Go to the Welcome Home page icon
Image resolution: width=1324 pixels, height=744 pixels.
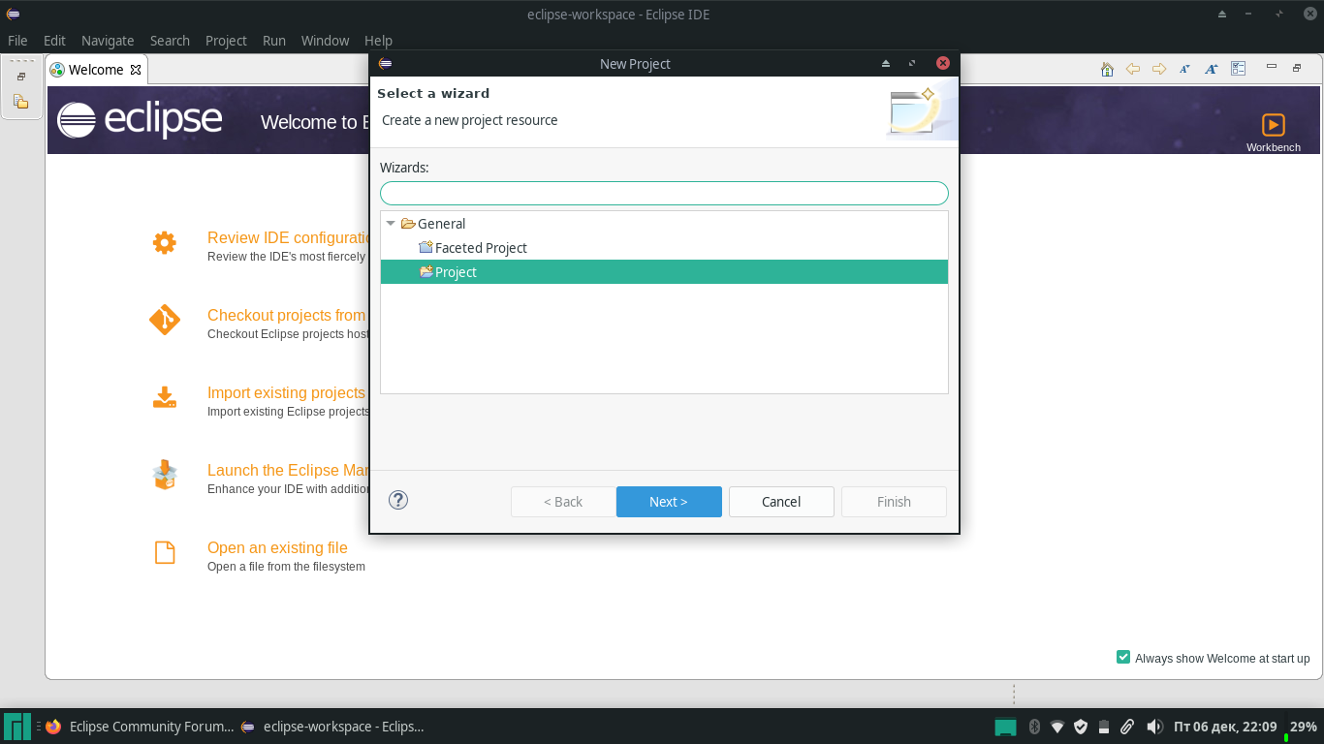click(1107, 69)
